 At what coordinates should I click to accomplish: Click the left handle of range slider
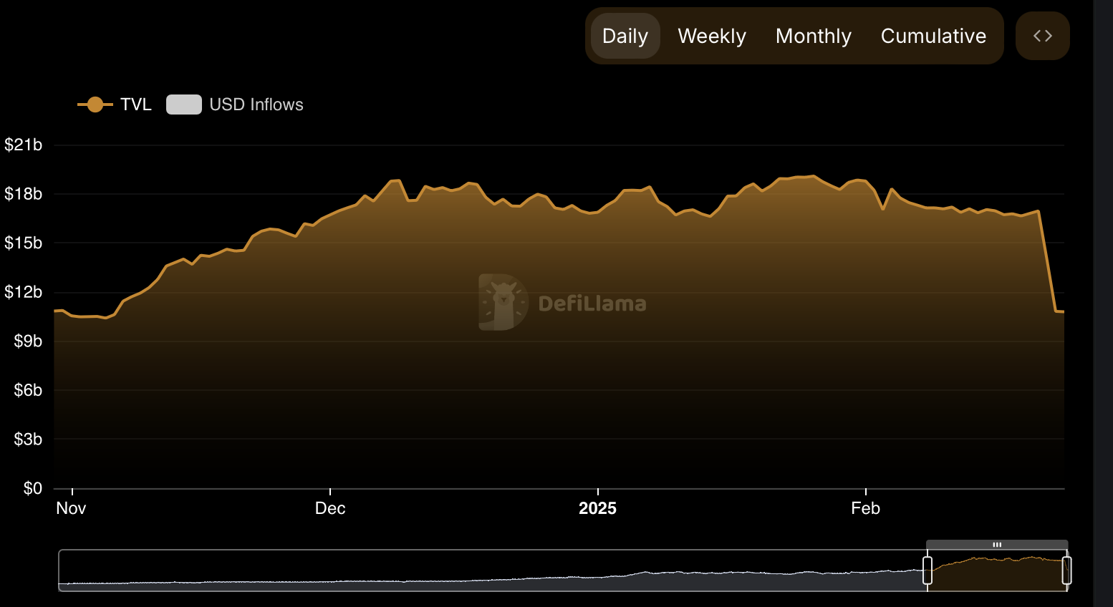(x=927, y=570)
